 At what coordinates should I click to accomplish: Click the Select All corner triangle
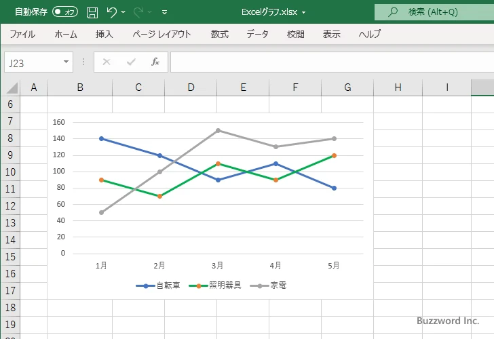pyautogui.click(x=12, y=88)
